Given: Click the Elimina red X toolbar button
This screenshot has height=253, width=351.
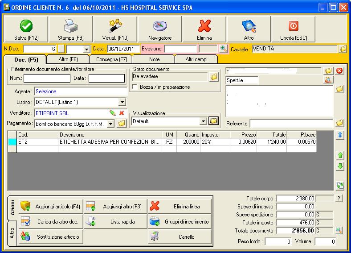Looking at the screenshot, I should click(204, 29).
